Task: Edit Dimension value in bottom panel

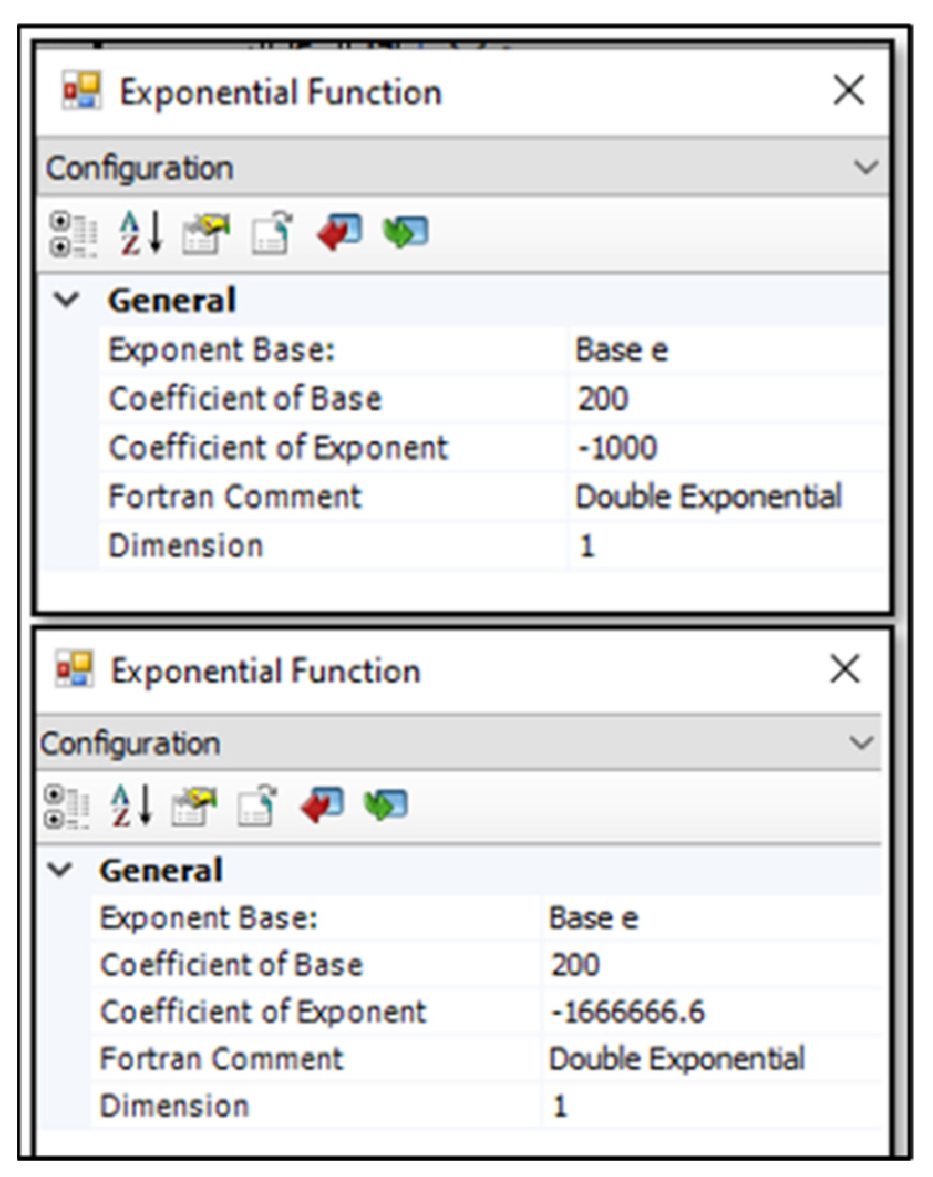Action: click(x=560, y=1106)
